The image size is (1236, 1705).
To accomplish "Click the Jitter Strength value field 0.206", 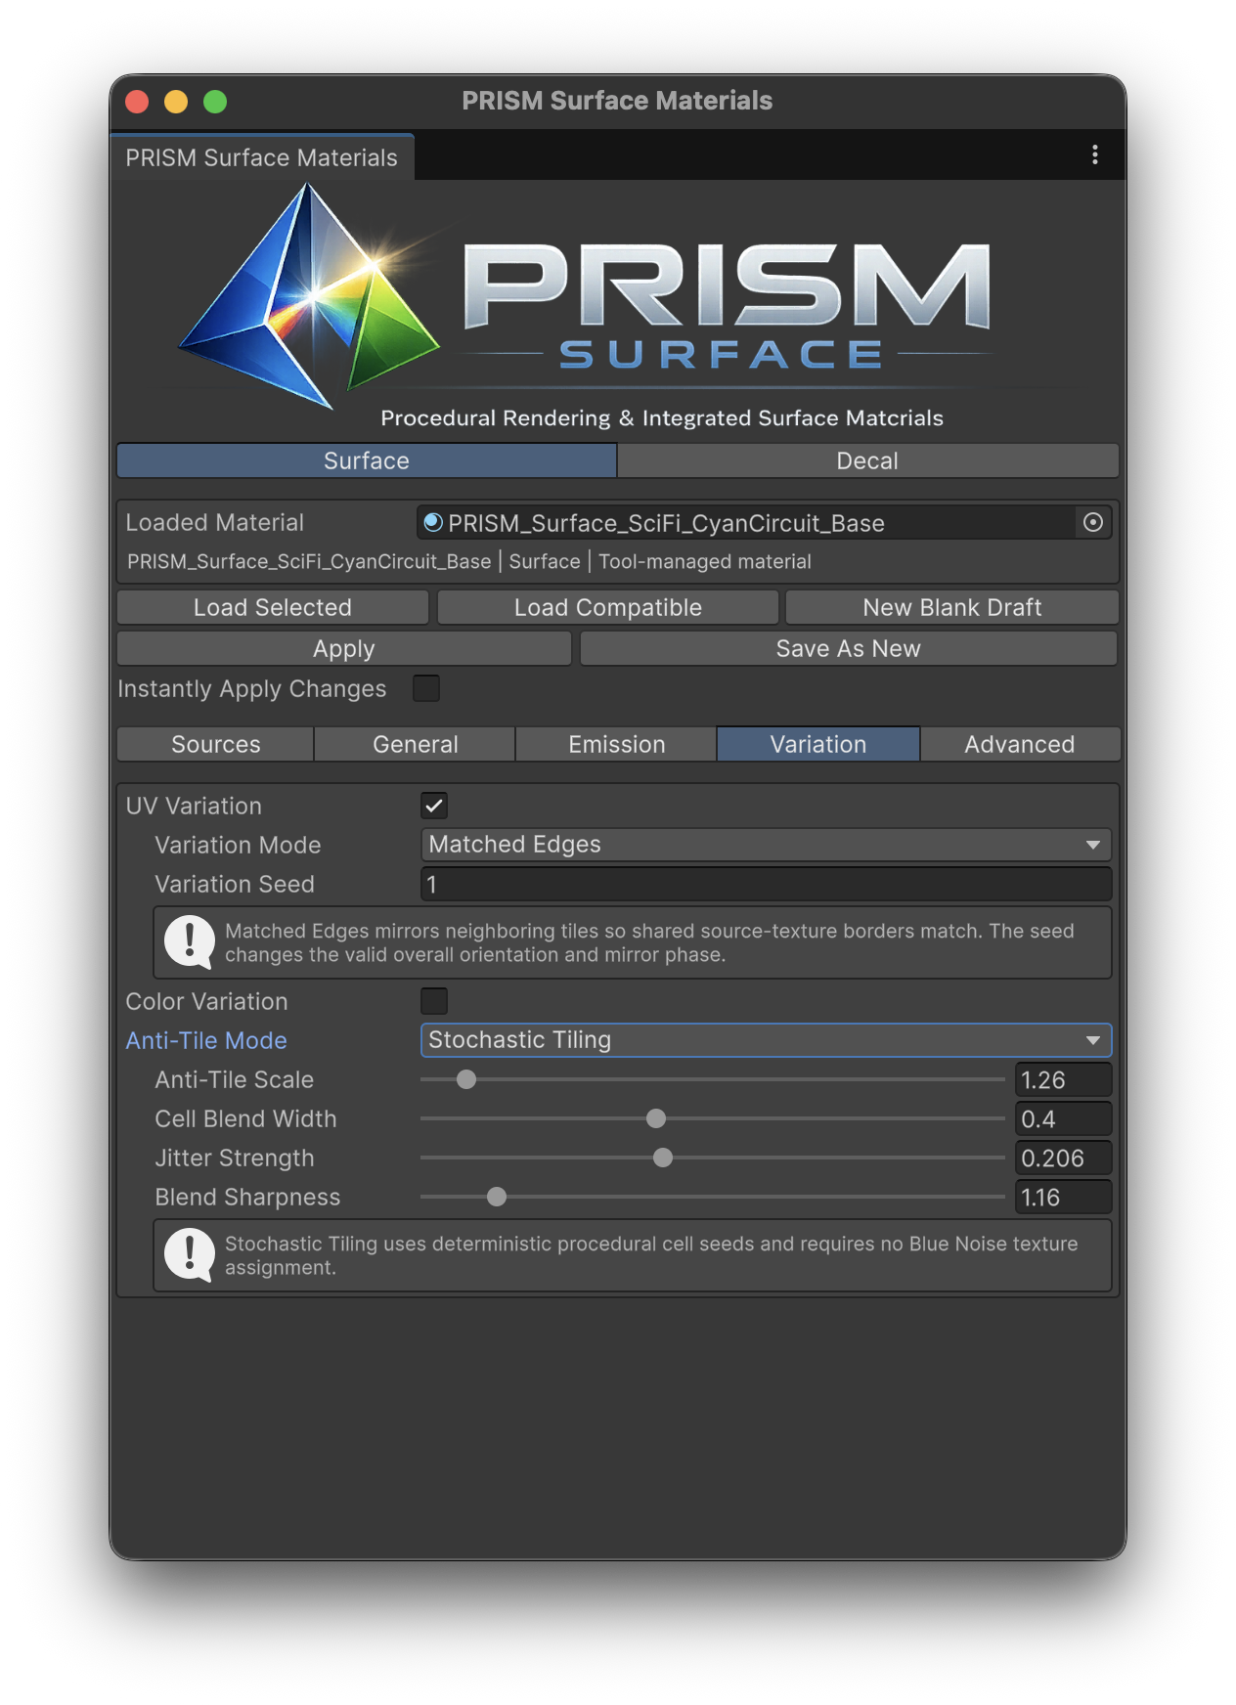I will coord(1063,1158).
